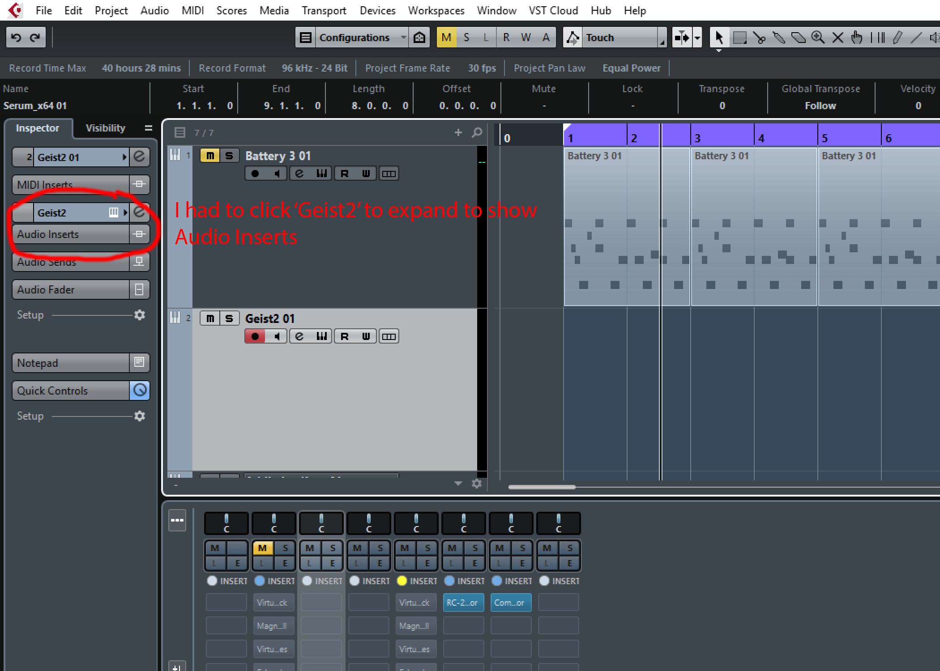The height and width of the screenshot is (671, 940).
Task: Disable record enable on Geist2 01
Action: coord(255,336)
